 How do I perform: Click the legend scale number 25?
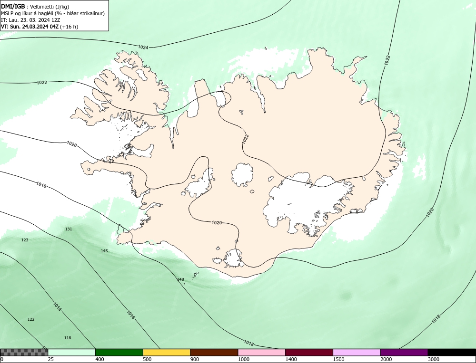coord(50,359)
